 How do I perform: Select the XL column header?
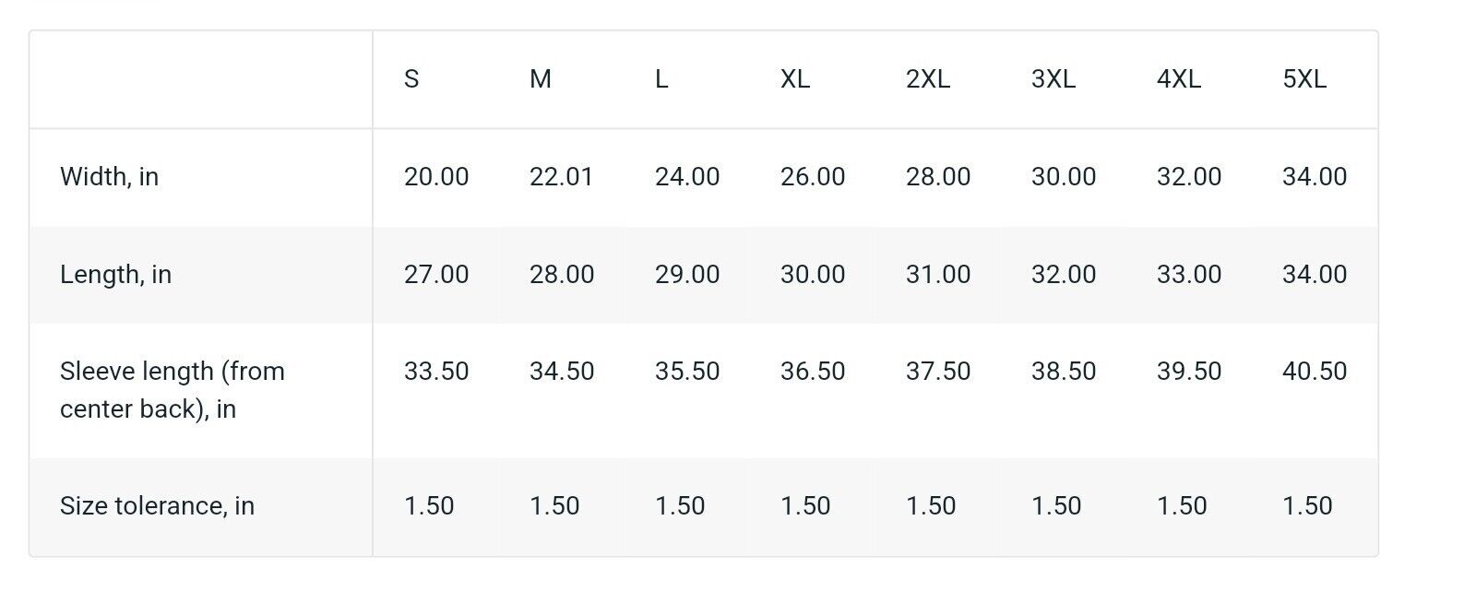pyautogui.click(x=795, y=79)
